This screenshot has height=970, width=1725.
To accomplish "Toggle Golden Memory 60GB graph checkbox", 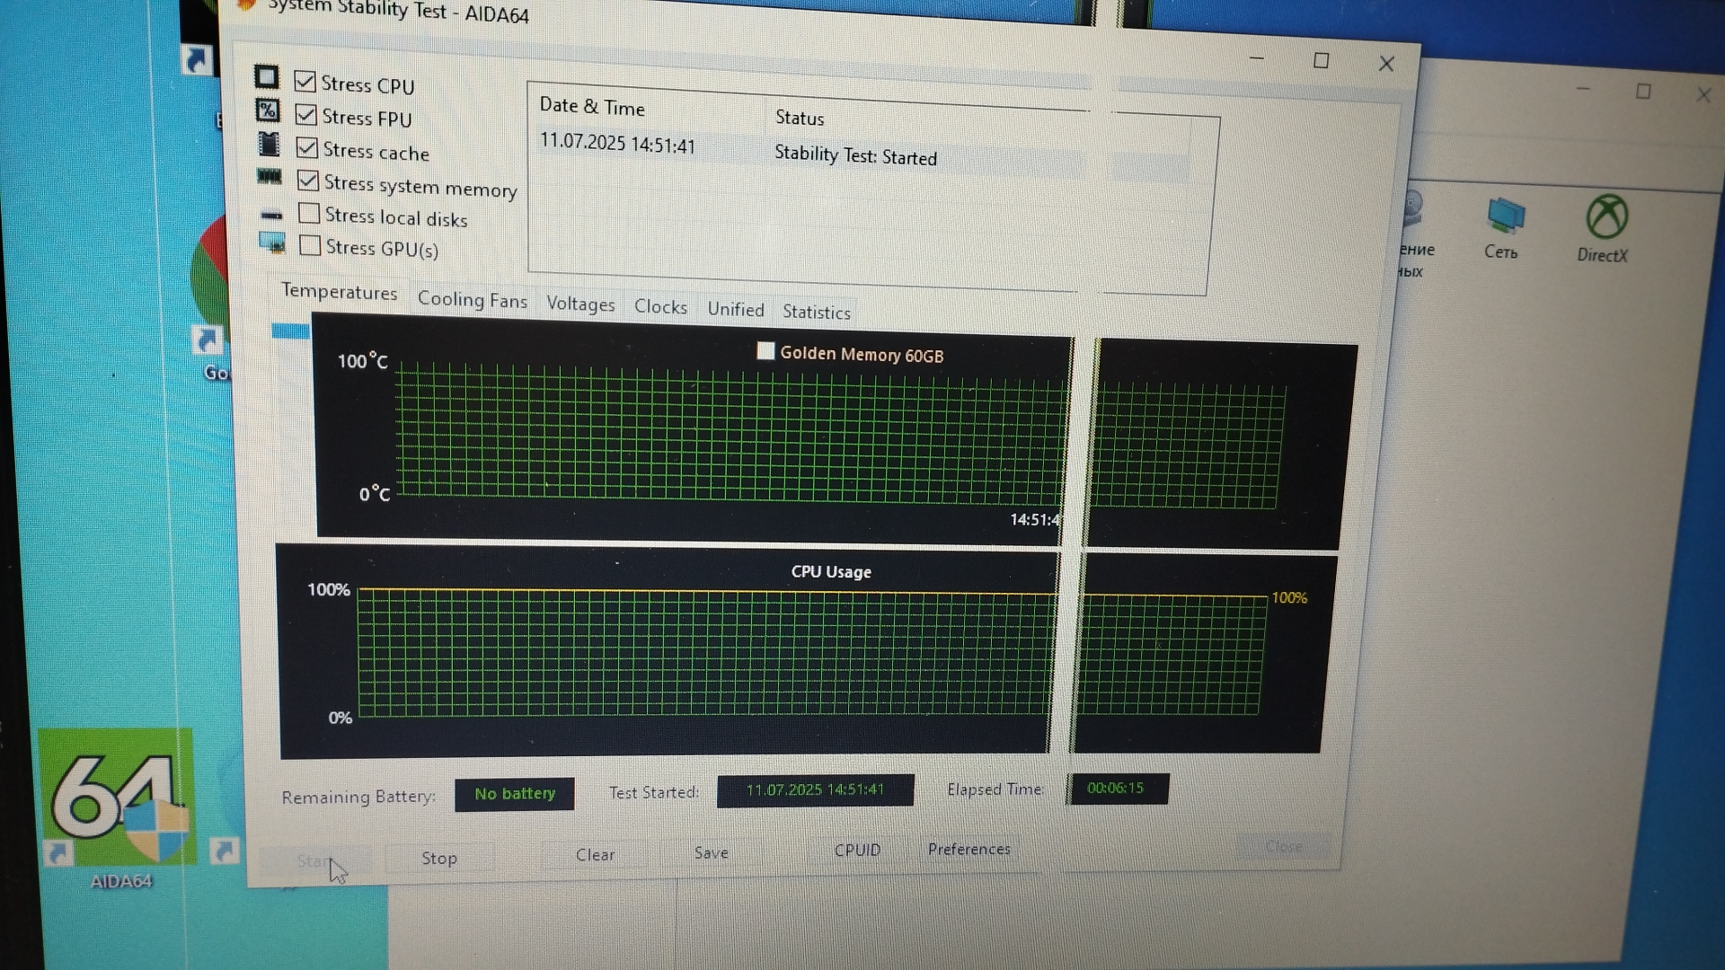I will (765, 351).
